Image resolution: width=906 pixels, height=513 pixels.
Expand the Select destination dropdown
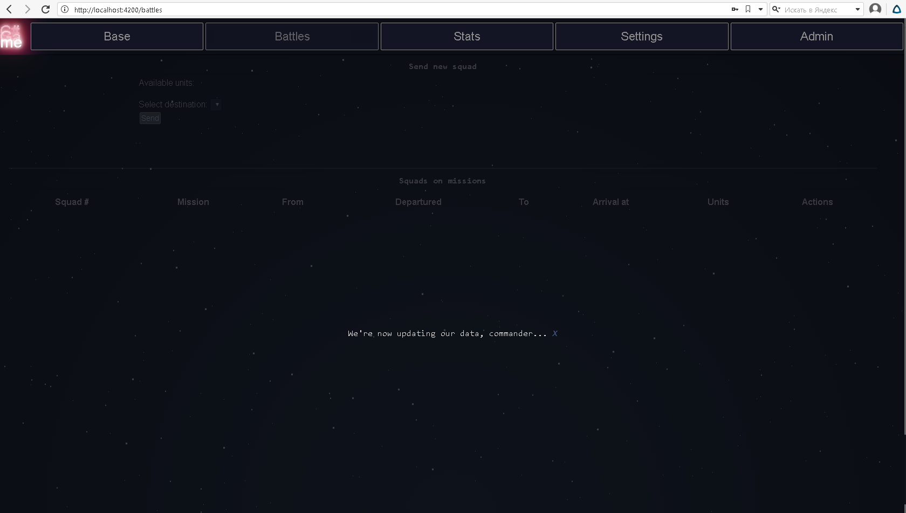[x=216, y=104]
